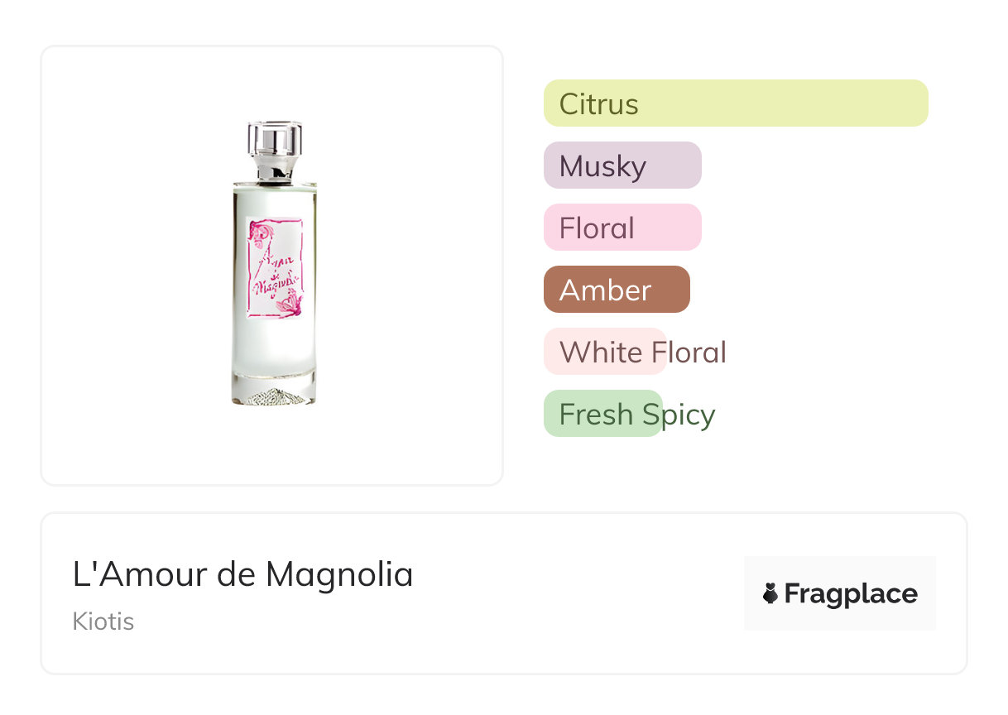1008x715 pixels.
Task: Click the Fragplace bottle logo icon
Action: [x=770, y=593]
